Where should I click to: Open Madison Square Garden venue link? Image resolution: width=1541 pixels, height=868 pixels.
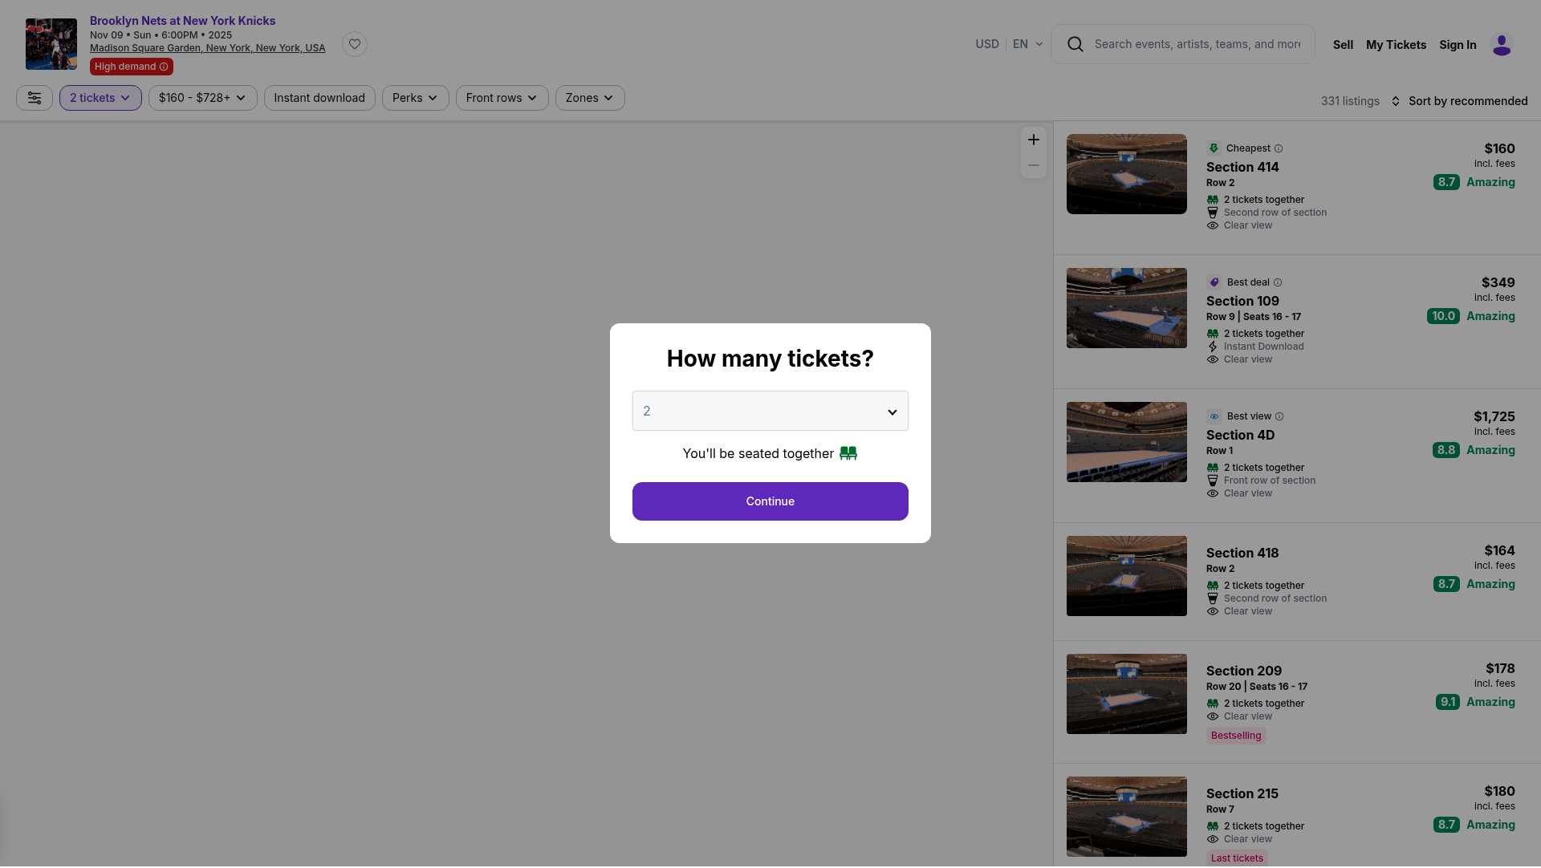click(x=207, y=48)
